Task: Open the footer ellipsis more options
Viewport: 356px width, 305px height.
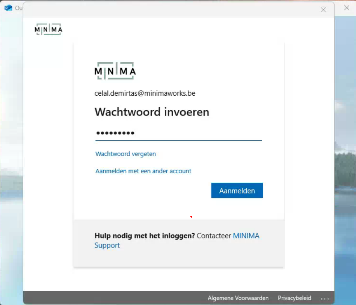Action: pyautogui.click(x=325, y=299)
